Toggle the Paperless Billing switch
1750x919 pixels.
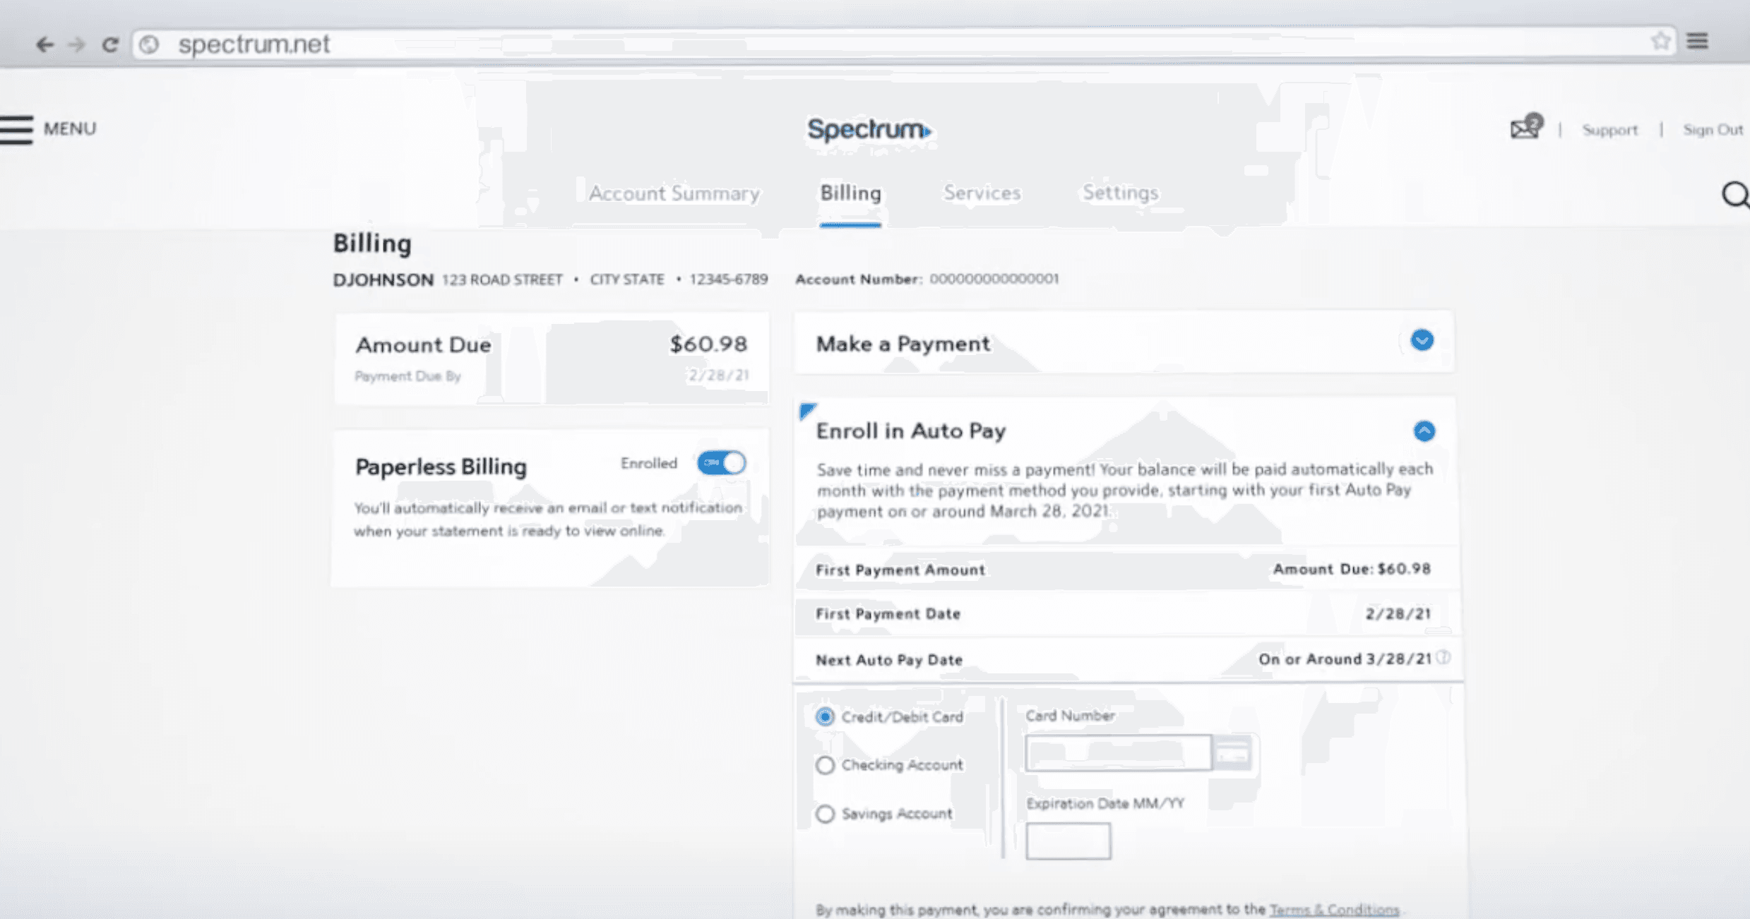[x=721, y=463]
